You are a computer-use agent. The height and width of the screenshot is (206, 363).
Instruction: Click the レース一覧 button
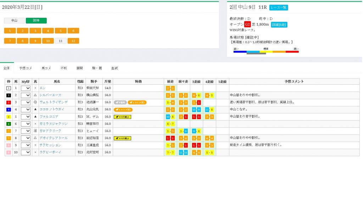click(x=279, y=7)
